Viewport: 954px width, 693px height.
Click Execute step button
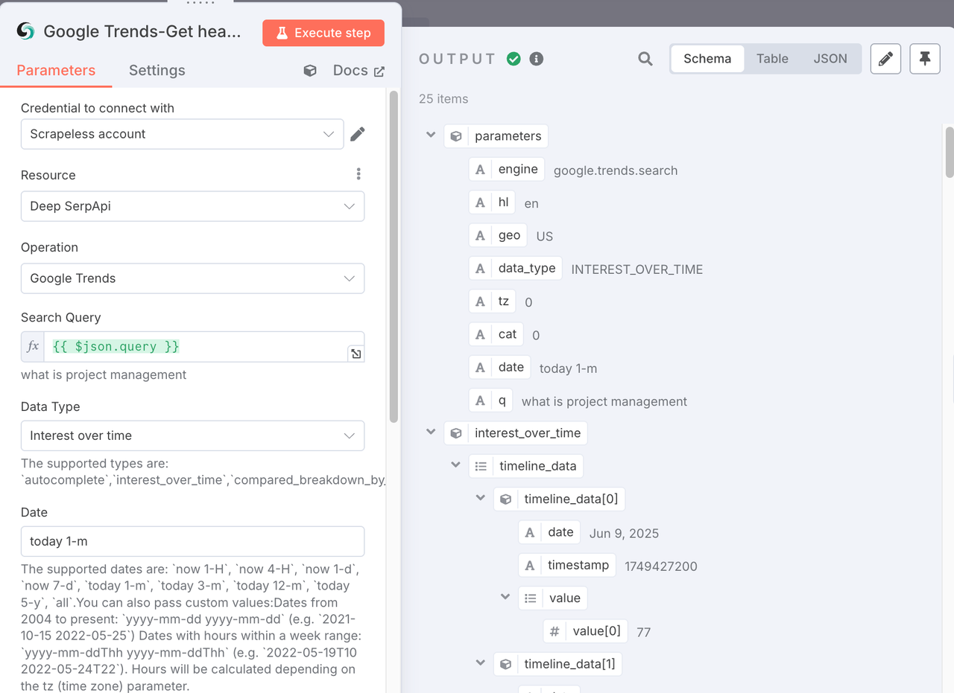(323, 33)
